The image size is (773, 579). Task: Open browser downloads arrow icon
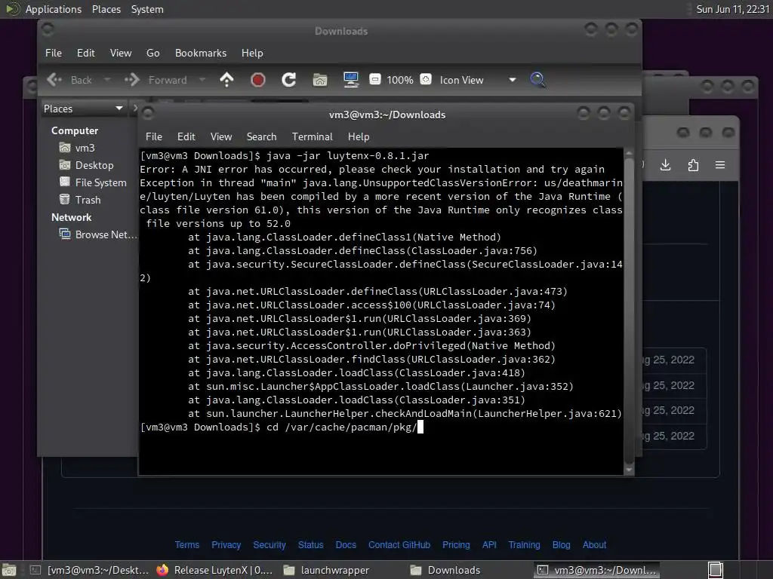tap(666, 165)
